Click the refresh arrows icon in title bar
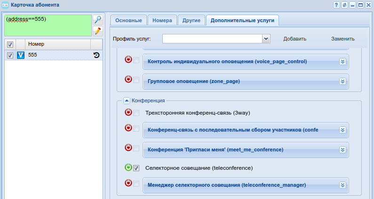This screenshot has width=374, height=199. point(344,5)
